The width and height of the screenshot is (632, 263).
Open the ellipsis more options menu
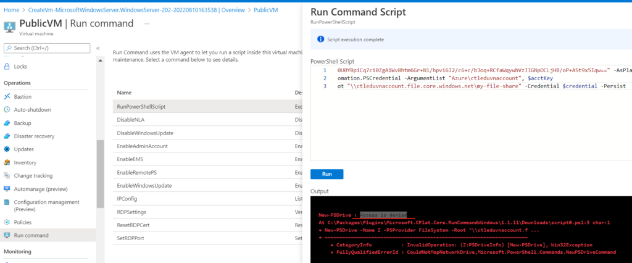pyautogui.click(x=147, y=24)
